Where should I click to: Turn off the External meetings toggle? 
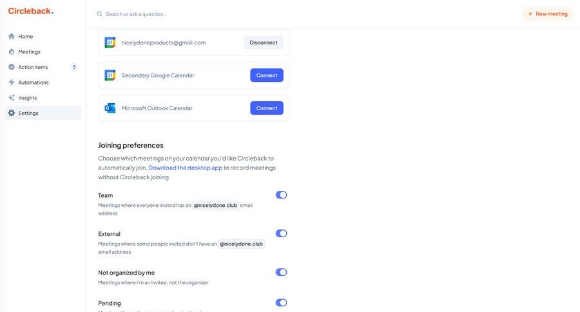point(281,233)
